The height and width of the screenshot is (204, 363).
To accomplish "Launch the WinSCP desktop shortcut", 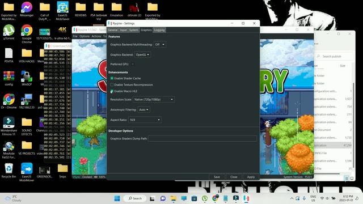I will (x=27, y=78).
